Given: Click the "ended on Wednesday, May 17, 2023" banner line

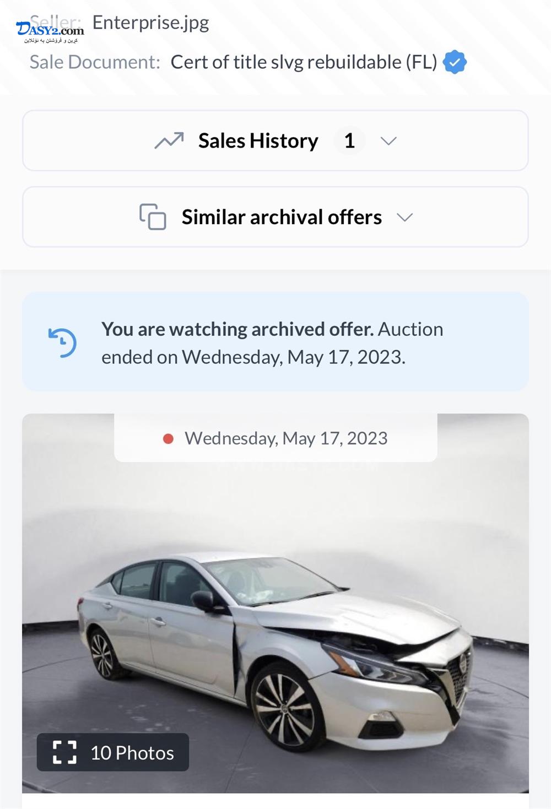Looking at the screenshot, I should [253, 357].
